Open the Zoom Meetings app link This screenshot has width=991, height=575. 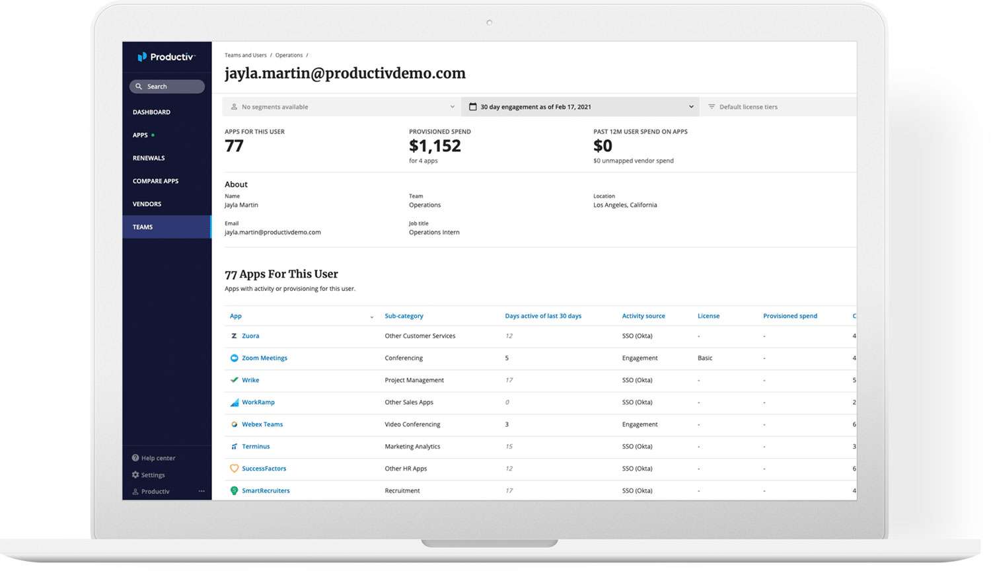(264, 358)
